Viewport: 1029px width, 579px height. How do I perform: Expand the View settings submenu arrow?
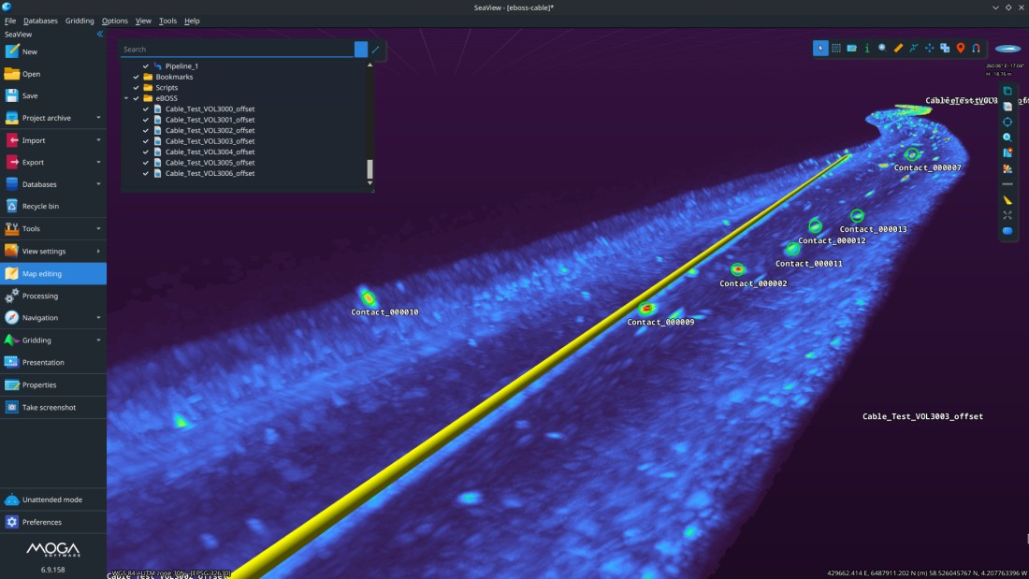click(98, 251)
